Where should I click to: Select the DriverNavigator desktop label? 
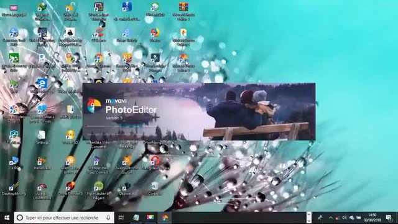pyautogui.click(x=155, y=142)
